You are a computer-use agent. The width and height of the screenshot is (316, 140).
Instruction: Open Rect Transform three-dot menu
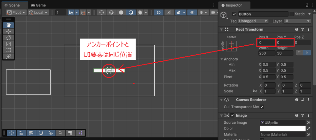tap(309, 29)
